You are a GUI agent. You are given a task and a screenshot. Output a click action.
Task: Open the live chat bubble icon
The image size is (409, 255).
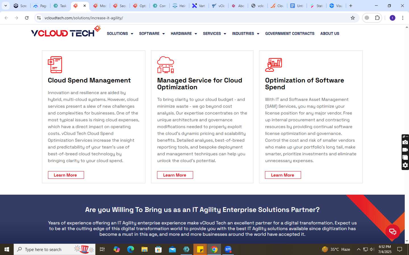tap(393, 231)
